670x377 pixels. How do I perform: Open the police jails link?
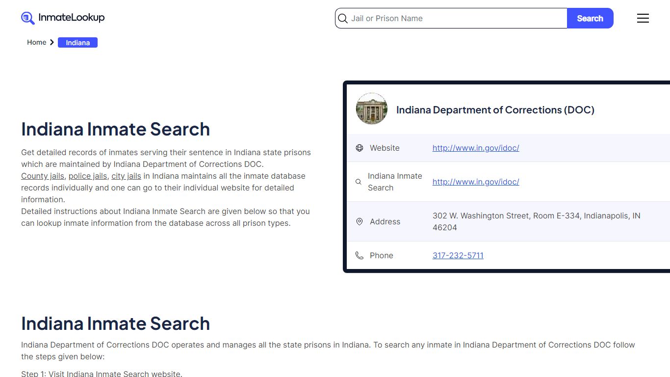[x=88, y=176]
